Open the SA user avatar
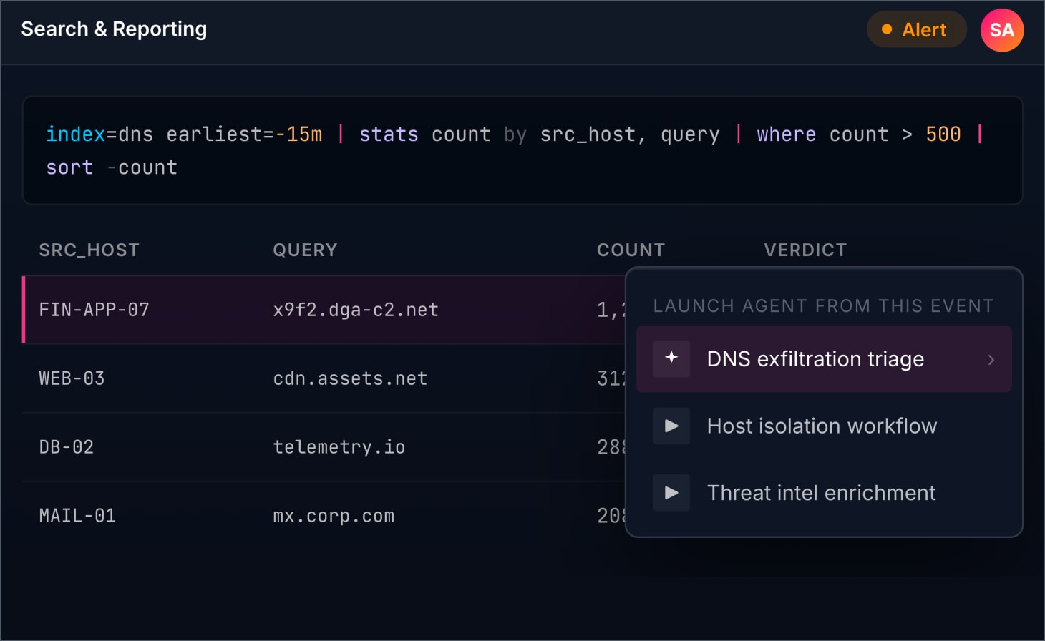 point(1001,30)
